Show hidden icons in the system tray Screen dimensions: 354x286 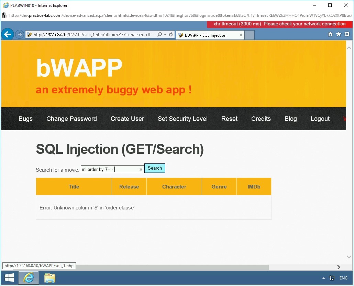point(323,278)
